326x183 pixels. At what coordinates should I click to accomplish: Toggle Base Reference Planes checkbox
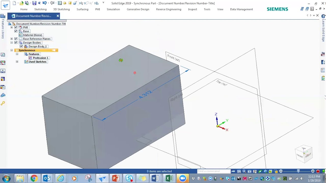(16, 39)
